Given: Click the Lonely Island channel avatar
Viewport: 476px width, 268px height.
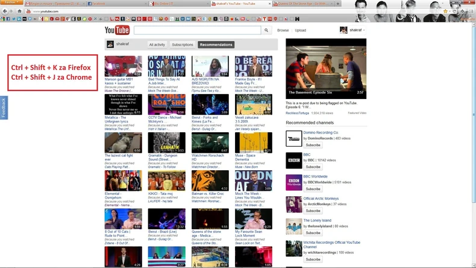Looking at the screenshot, I should pyautogui.click(x=293, y=226).
